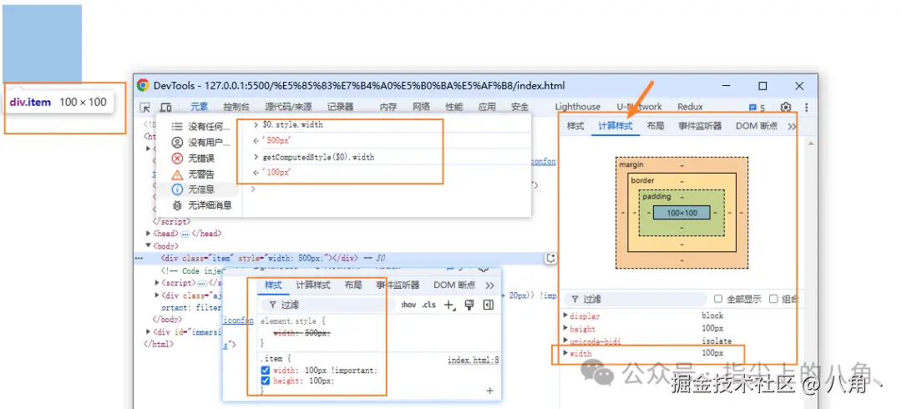Click the collapsed ellipsis in head node
The width and height of the screenshot is (902, 409).
click(x=185, y=234)
